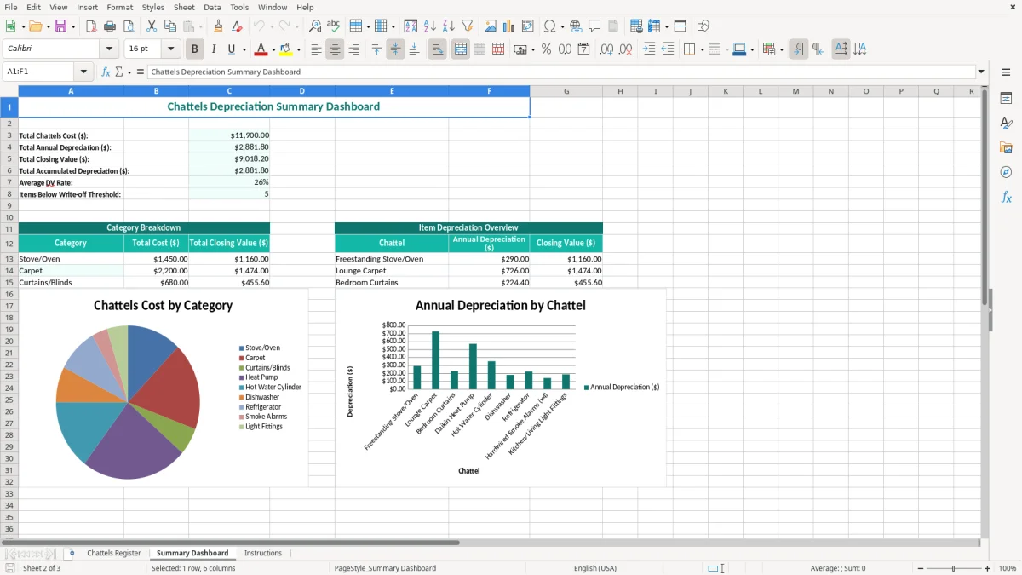Open the sidebar Navigator

[x=1006, y=172]
